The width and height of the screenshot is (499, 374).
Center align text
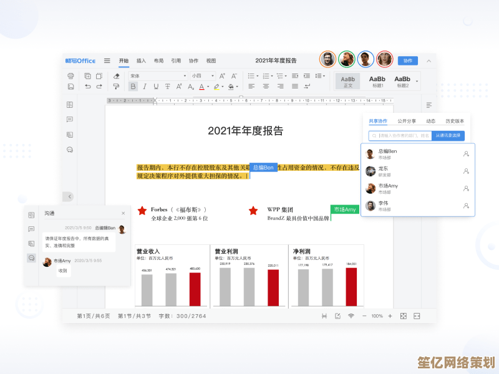coord(266,87)
